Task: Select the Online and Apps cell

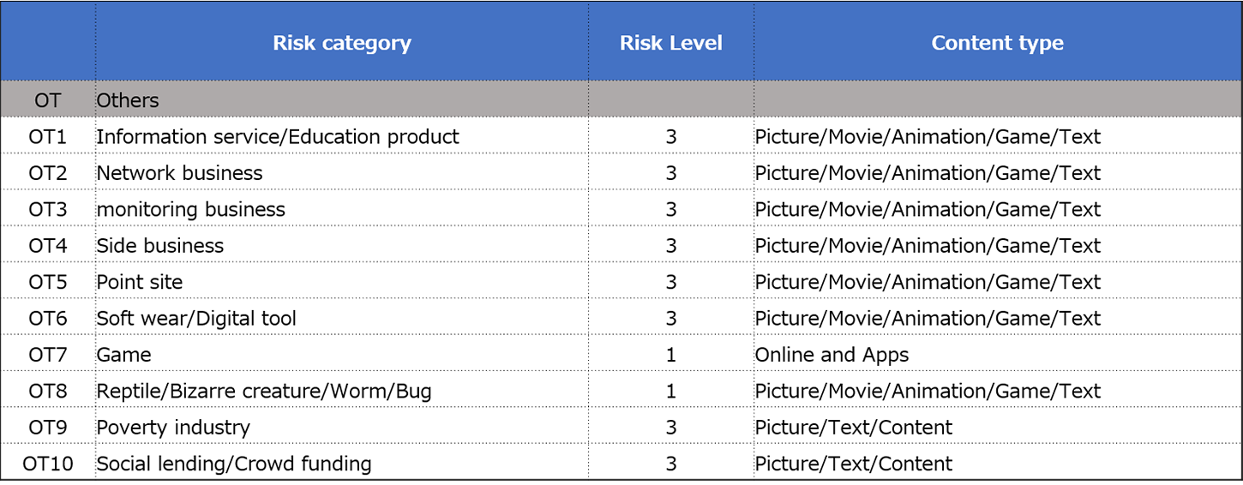Action: coord(832,355)
